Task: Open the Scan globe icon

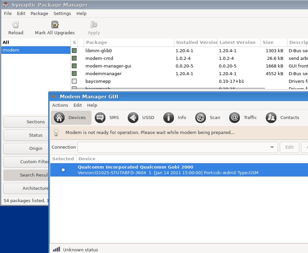Action: pyautogui.click(x=201, y=118)
